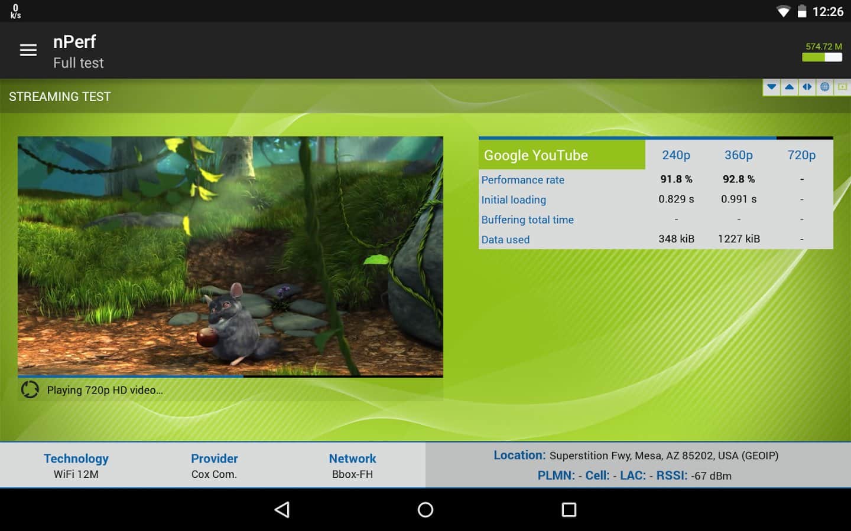Open the recent apps overview
The height and width of the screenshot is (531, 851).
[569, 510]
